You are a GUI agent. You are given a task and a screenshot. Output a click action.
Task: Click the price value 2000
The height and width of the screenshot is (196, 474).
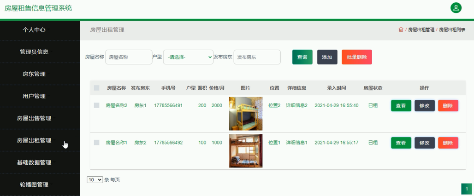(217, 105)
